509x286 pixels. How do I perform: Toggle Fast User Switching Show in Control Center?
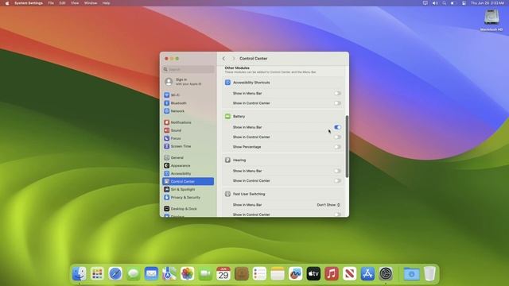tap(337, 214)
